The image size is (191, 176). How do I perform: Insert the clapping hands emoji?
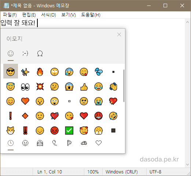[x=113, y=87]
